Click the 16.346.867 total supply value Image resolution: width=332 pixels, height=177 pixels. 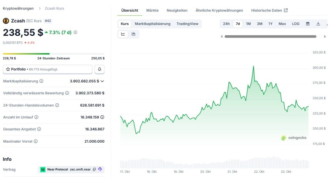pyautogui.click(x=95, y=129)
